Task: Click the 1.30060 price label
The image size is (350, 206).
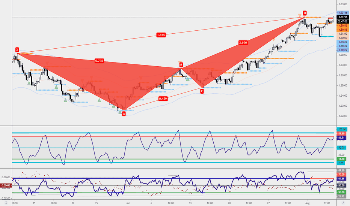Action: (x=343, y=38)
